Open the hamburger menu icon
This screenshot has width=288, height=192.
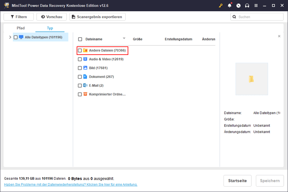(256, 5)
